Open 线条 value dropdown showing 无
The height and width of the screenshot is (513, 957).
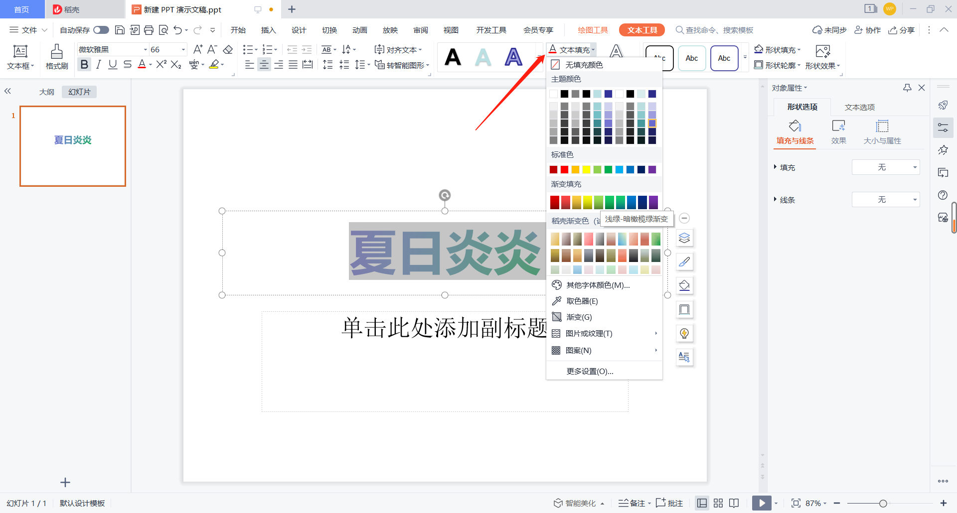pos(886,200)
